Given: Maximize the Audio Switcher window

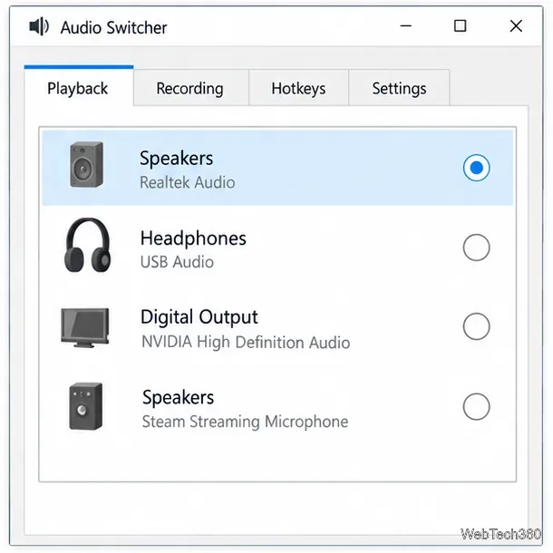Looking at the screenshot, I should pos(460,26).
